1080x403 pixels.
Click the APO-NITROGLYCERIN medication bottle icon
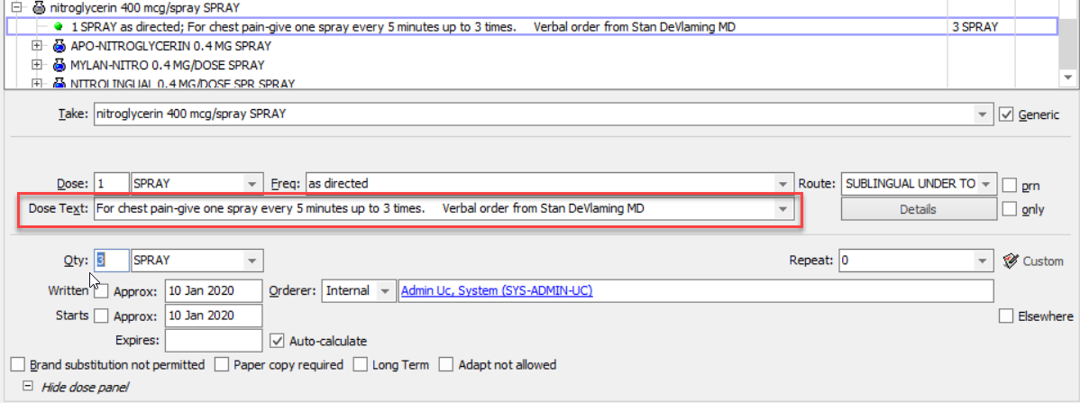click(x=59, y=45)
